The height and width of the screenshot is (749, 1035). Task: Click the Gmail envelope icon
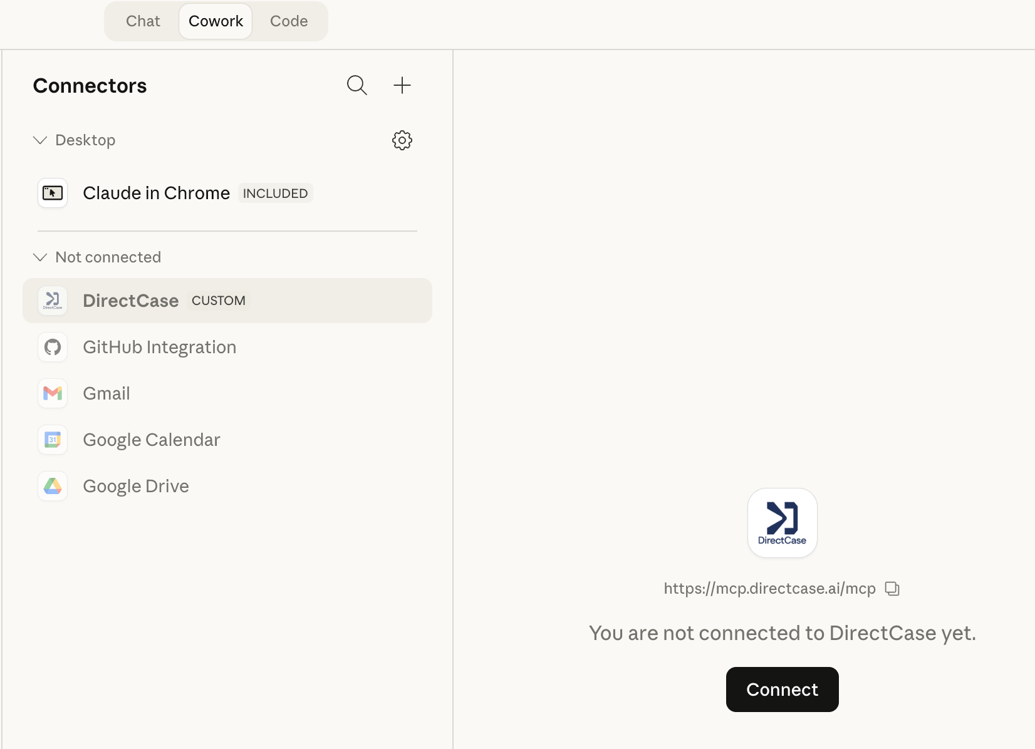(53, 393)
